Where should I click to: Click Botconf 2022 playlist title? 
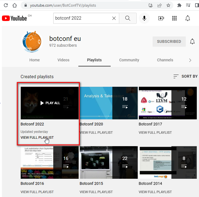[x=32, y=124]
